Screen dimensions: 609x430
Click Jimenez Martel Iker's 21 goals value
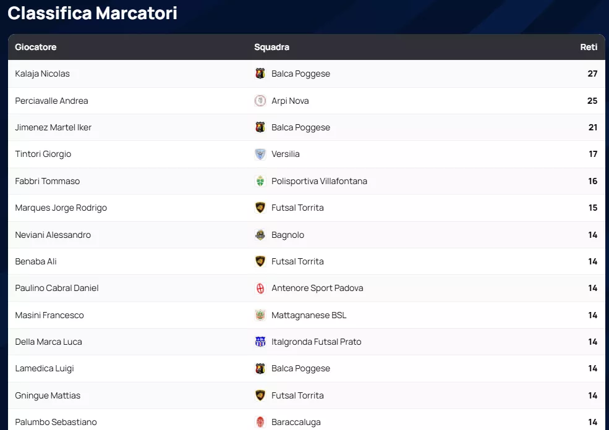click(592, 127)
